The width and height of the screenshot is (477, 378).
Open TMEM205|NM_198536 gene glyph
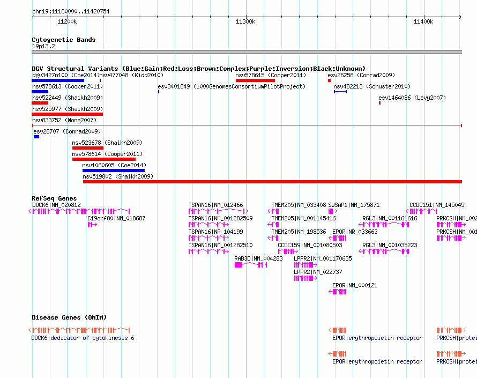coord(273,238)
